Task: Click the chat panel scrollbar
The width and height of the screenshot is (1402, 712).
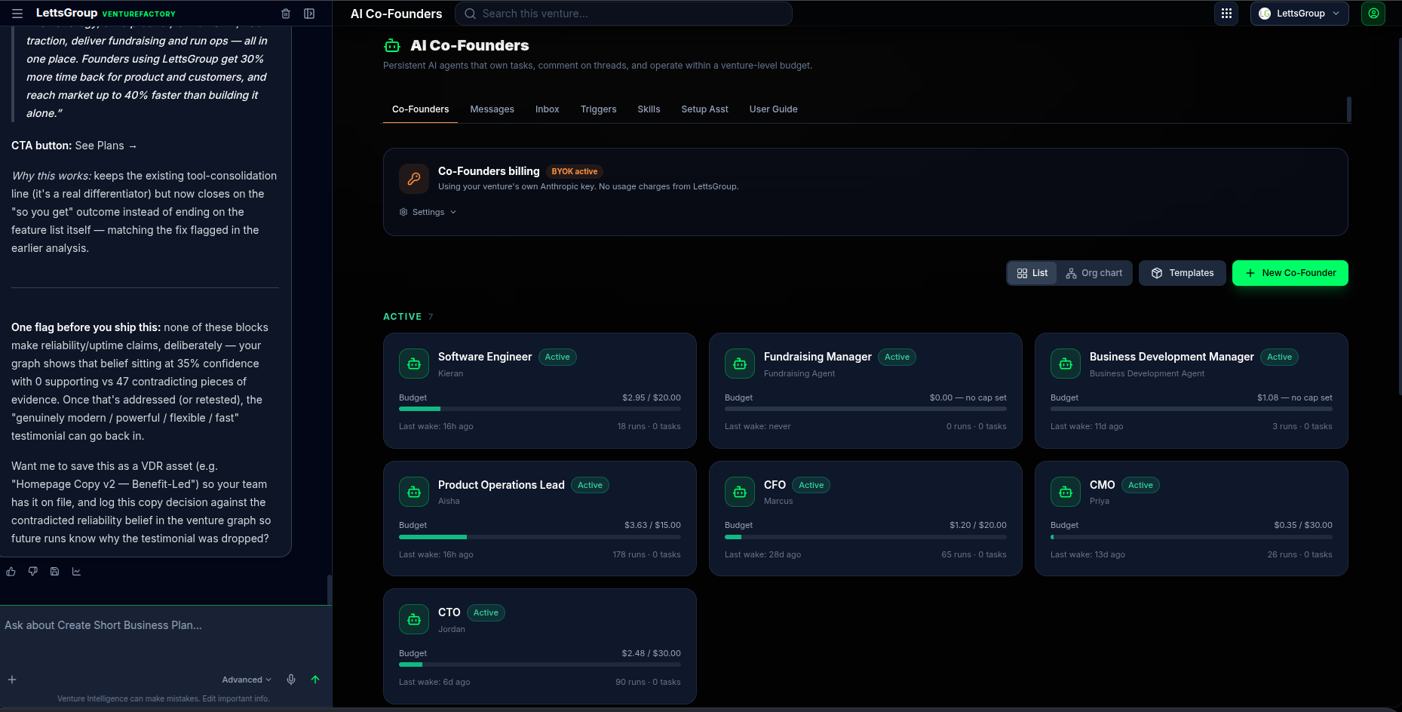Action: [329, 590]
